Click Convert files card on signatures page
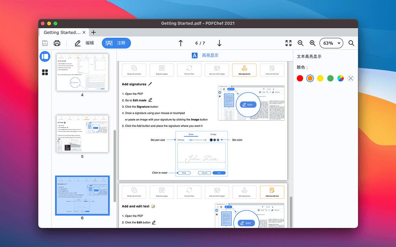 click(x=189, y=70)
